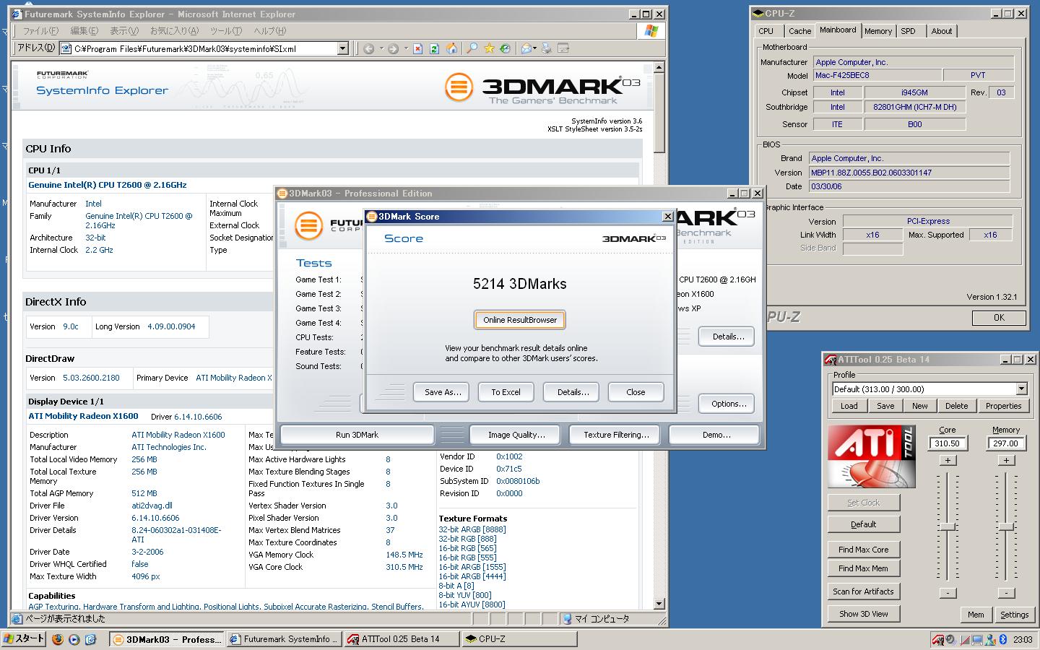Click the Texture Filtering... button
This screenshot has height=650, width=1040.
click(616, 435)
